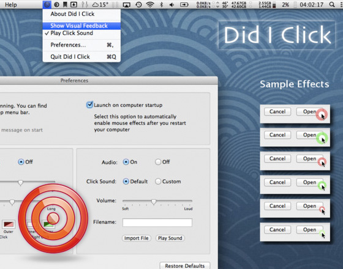Toggle Launch on computer startup checkbox
343x269 pixels.
tap(89, 105)
